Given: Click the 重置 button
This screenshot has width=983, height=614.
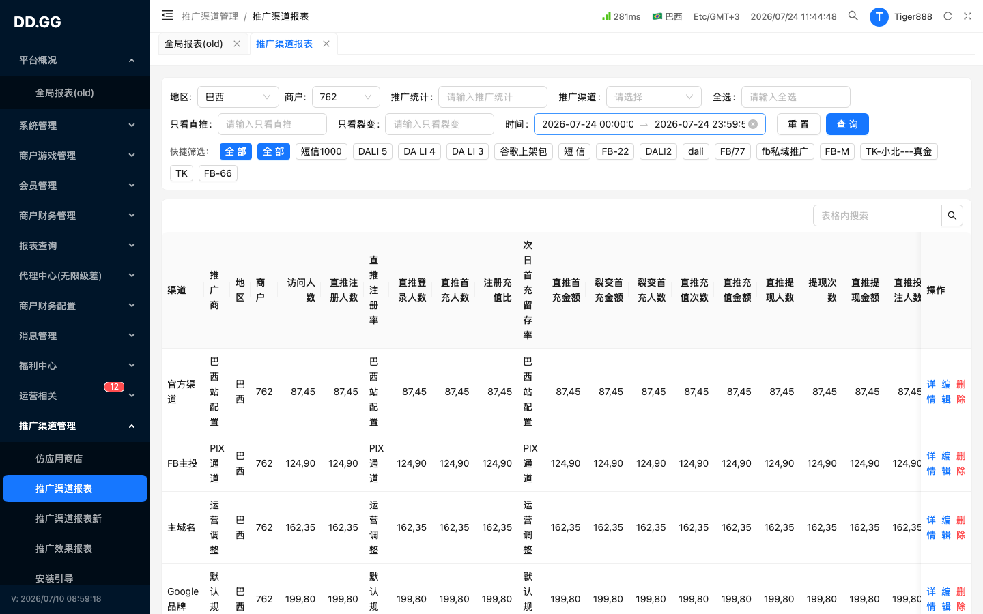Looking at the screenshot, I should pos(799,124).
